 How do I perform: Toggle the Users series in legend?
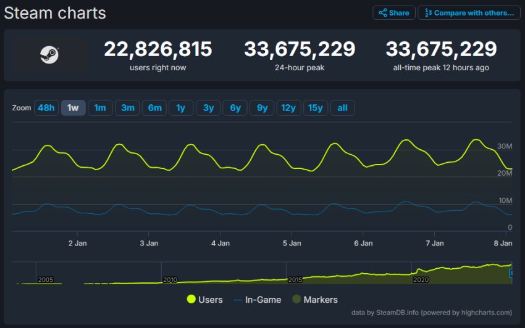click(x=204, y=300)
